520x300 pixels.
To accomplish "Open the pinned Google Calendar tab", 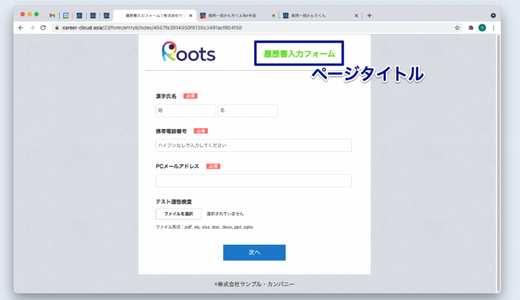I will [x=66, y=15].
